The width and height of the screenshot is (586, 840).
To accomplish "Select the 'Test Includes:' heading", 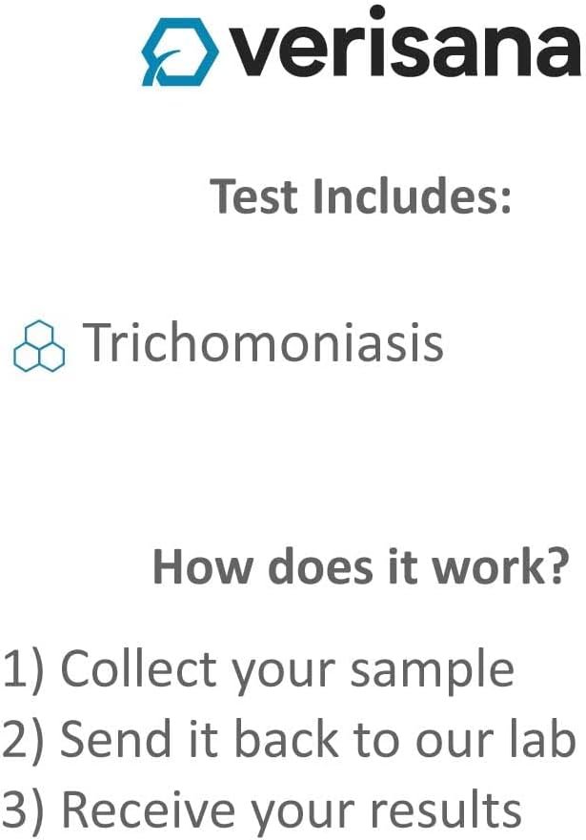I will pyautogui.click(x=361, y=195).
